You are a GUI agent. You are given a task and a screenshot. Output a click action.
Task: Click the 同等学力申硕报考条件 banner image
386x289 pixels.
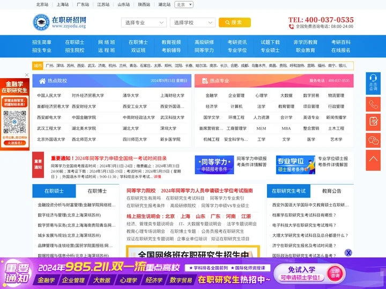click(214, 165)
